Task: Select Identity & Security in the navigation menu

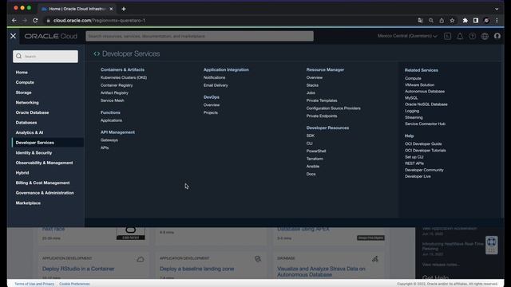Action: coord(34,152)
